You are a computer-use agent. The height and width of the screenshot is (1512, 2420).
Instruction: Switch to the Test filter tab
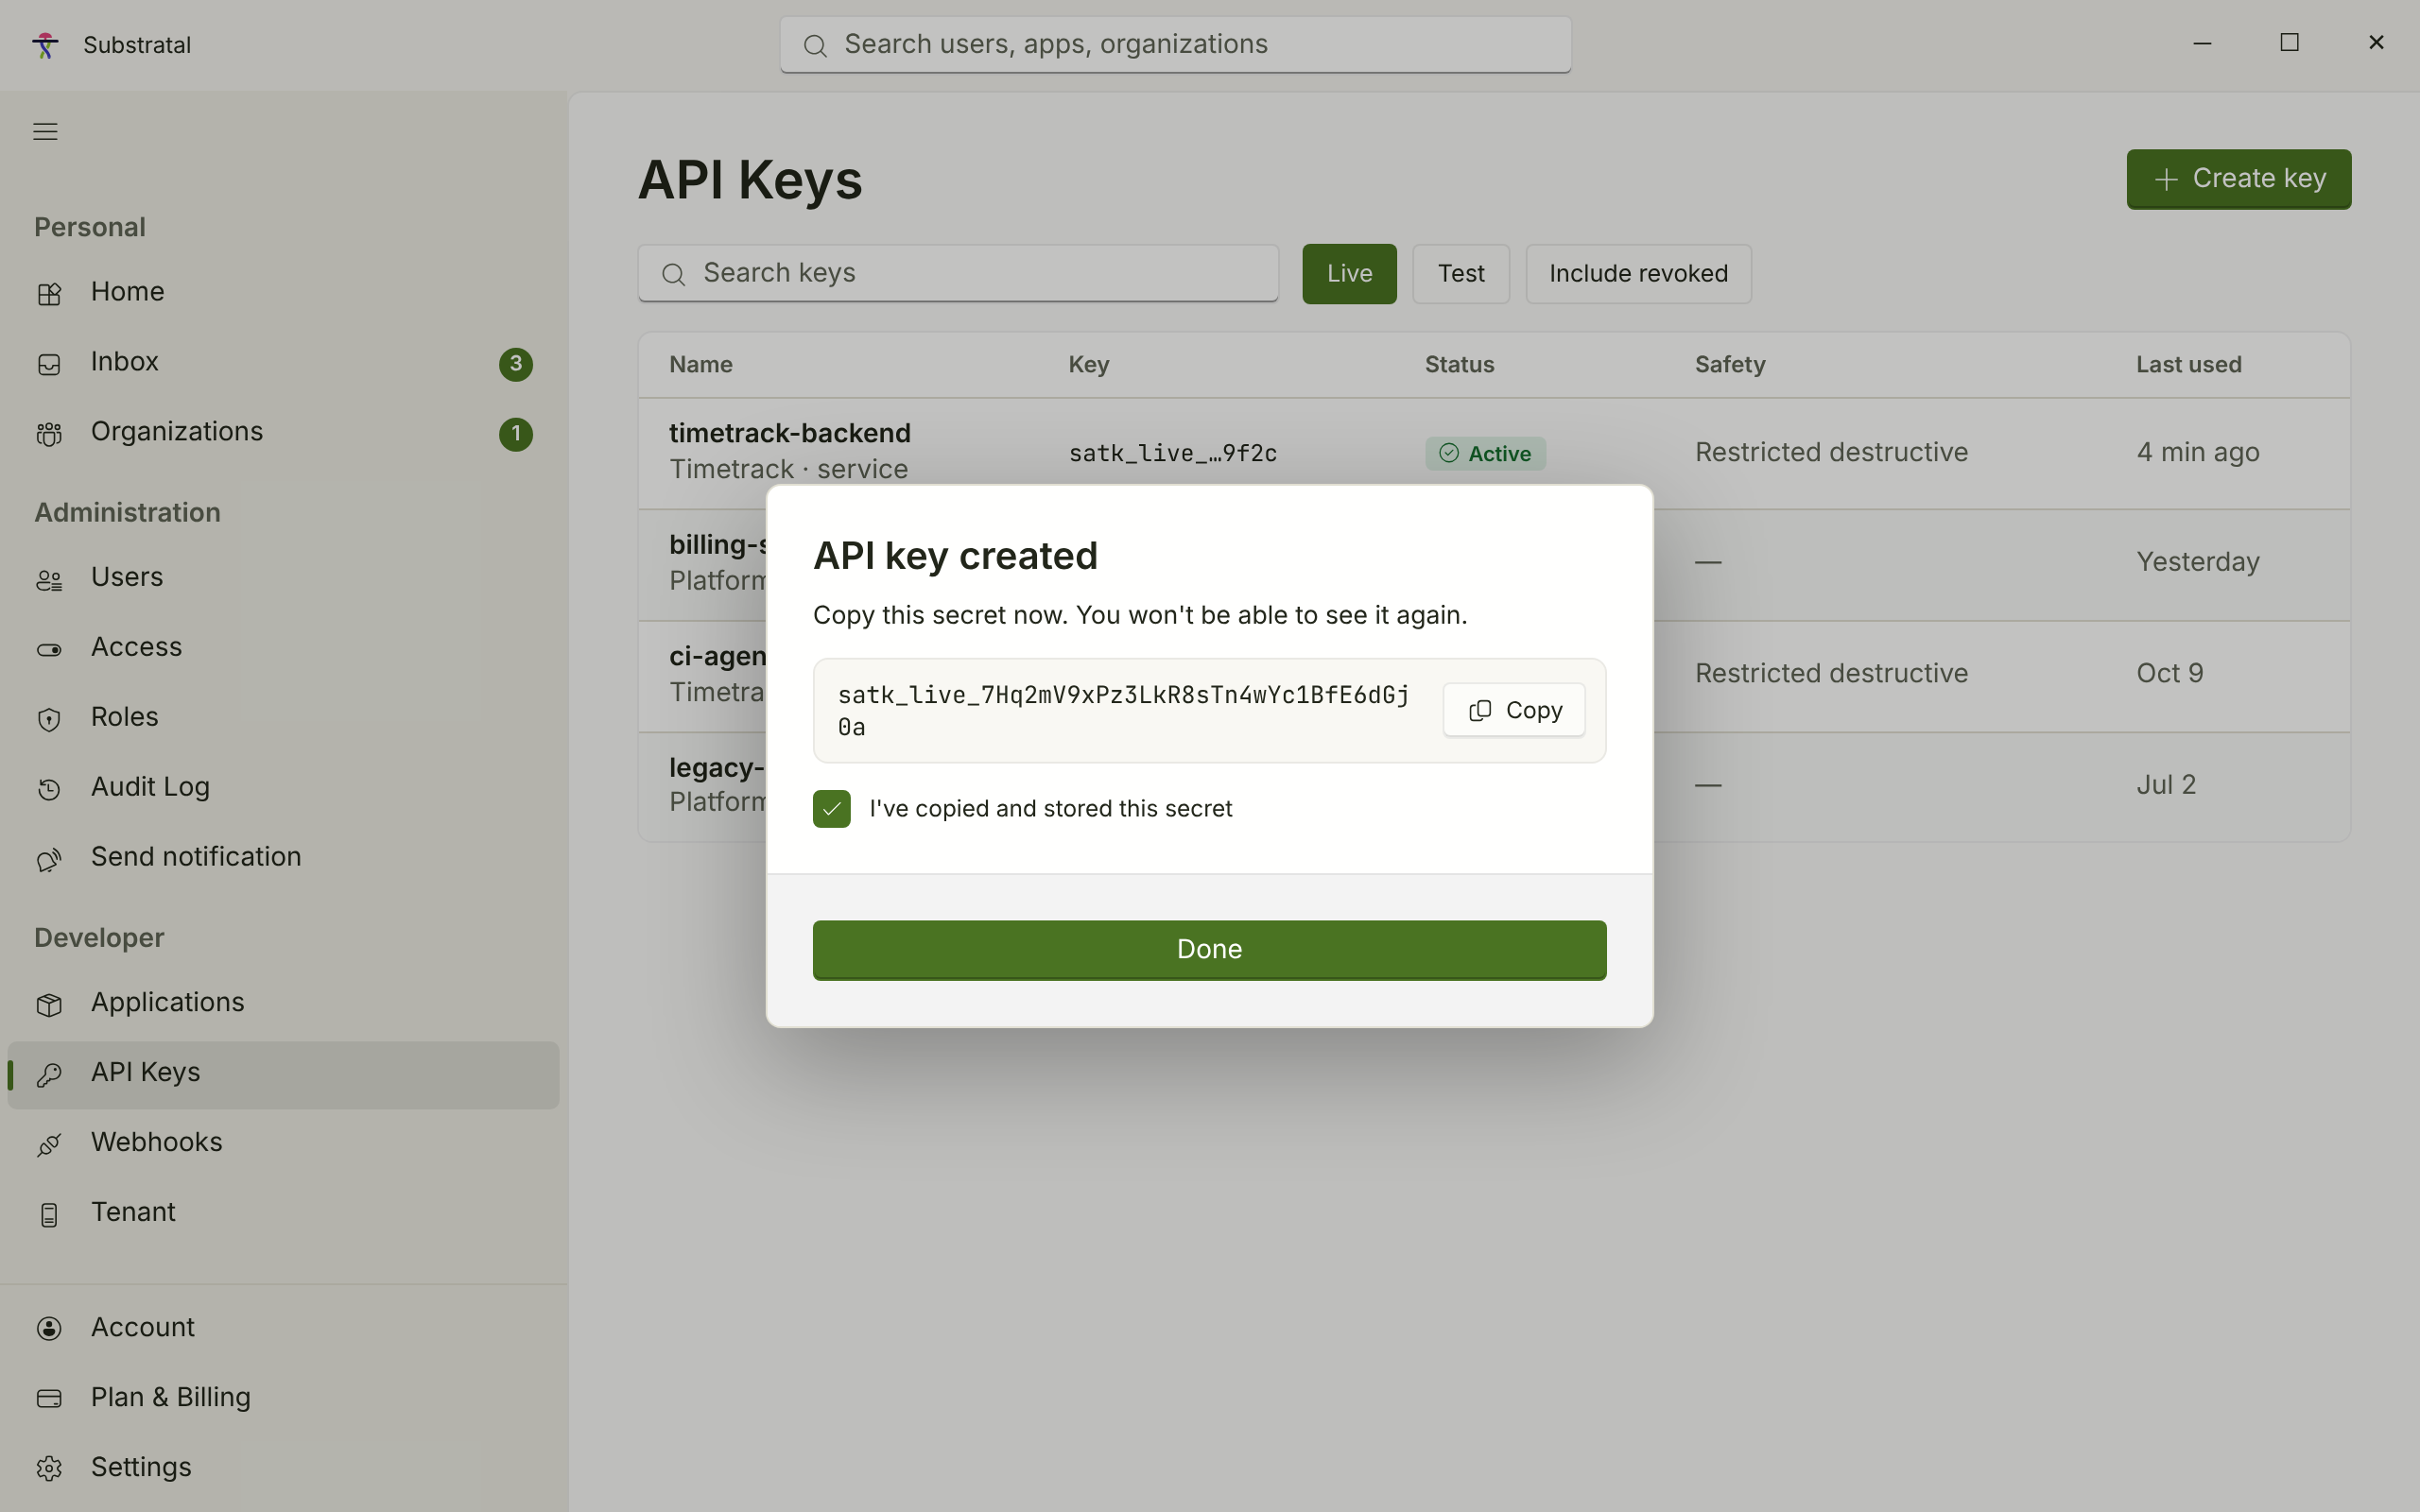[1460, 274]
